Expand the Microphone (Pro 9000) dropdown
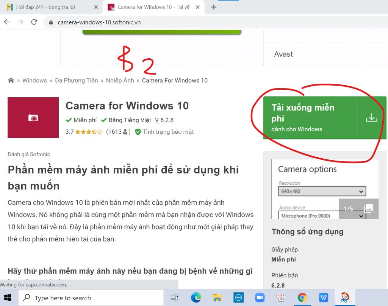Image resolution: width=388 pixels, height=306 pixels. tap(322, 216)
